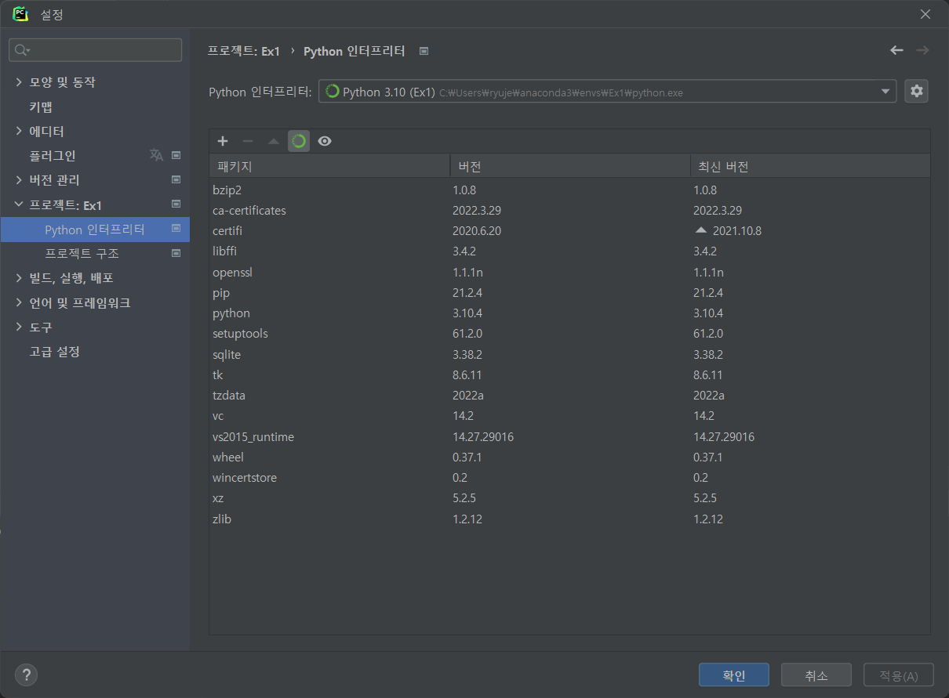Click the 취소 button
This screenshot has width=949, height=698.
(x=816, y=675)
